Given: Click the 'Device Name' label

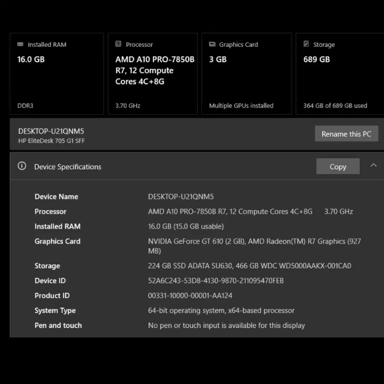Looking at the screenshot, I should click(x=56, y=197).
